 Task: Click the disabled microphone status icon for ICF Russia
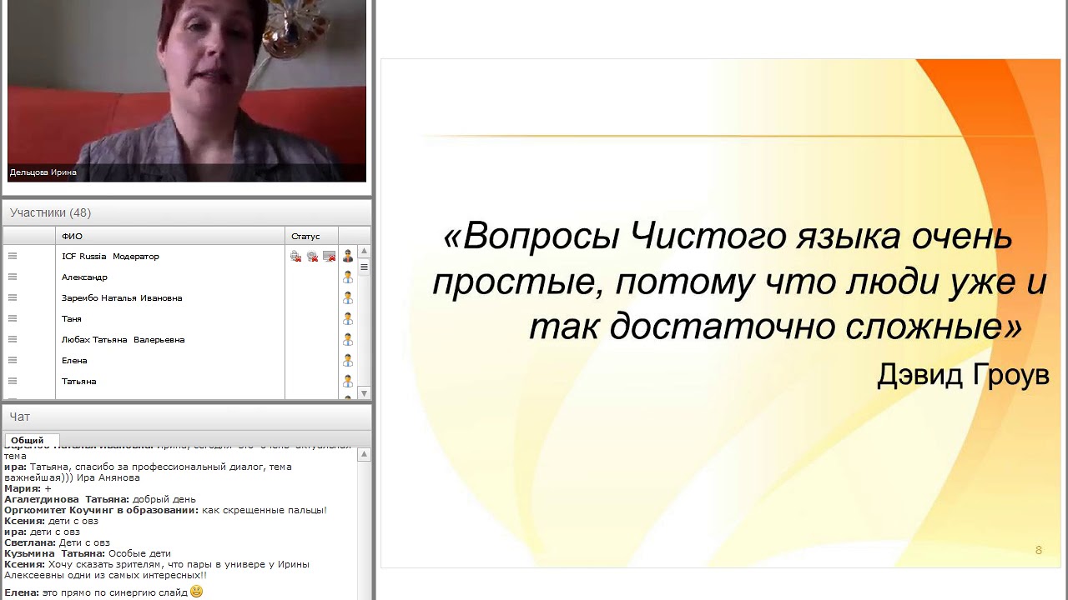click(x=295, y=256)
